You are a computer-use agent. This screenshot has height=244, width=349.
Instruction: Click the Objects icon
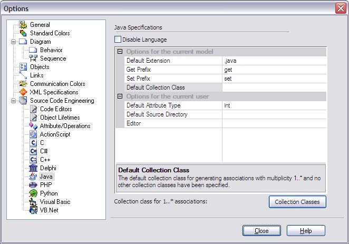tap(23, 67)
